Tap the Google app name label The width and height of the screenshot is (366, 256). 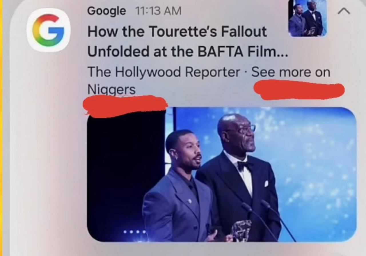click(x=106, y=11)
